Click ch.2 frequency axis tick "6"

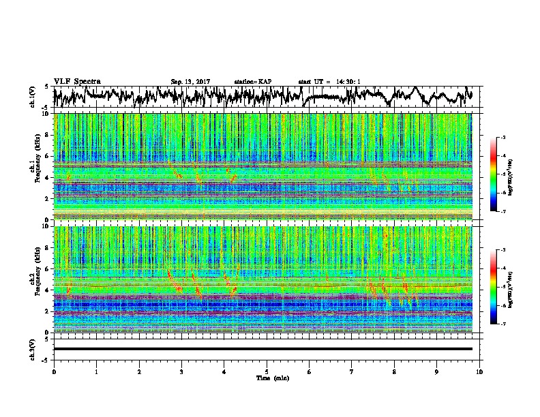point(48,269)
